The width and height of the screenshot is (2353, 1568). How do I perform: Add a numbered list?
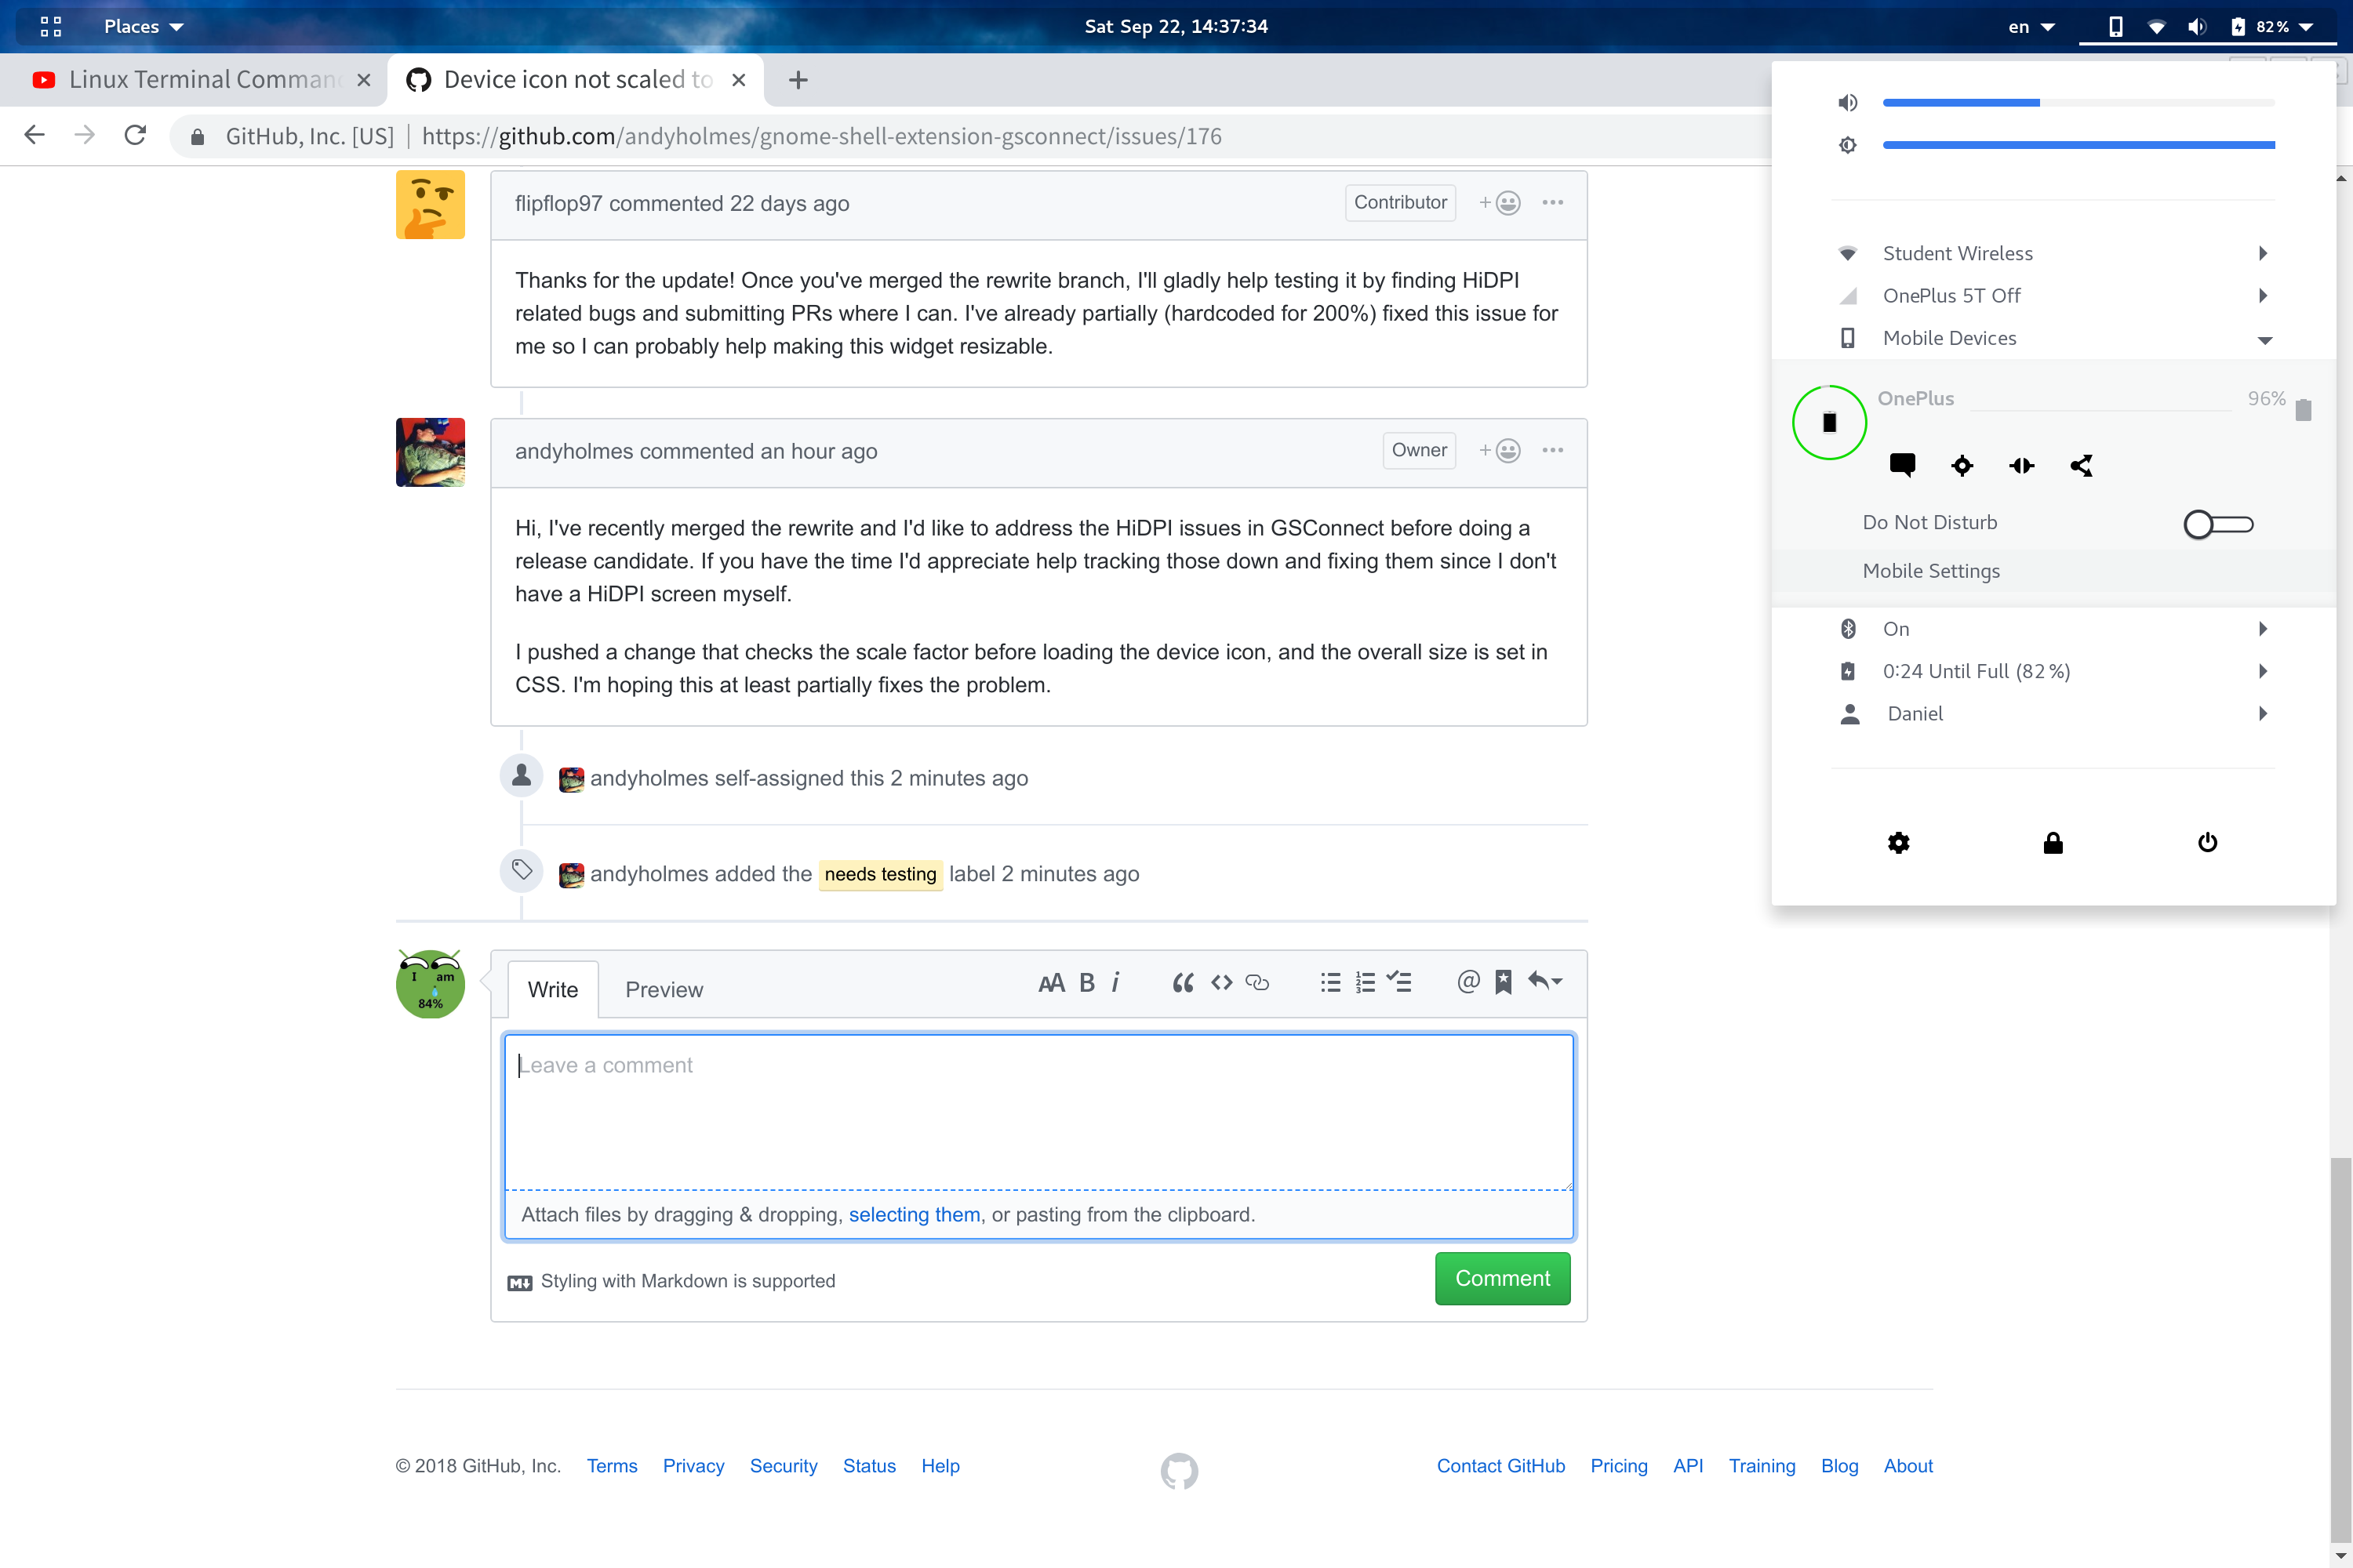coord(1366,983)
